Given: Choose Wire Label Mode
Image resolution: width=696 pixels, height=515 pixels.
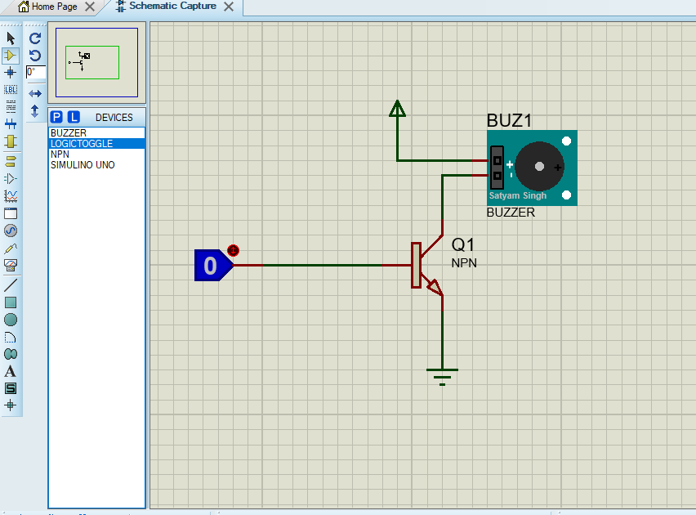Looking at the screenshot, I should tap(11, 90).
